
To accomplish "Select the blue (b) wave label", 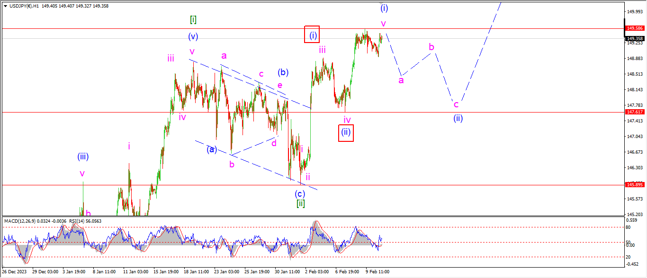I will coord(283,72).
